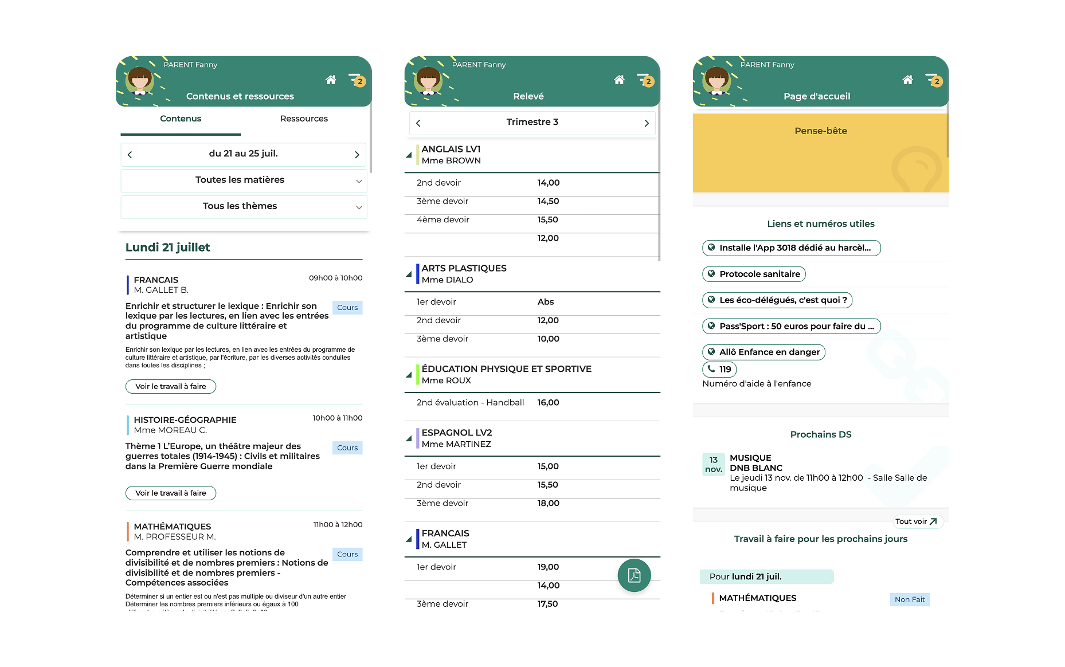Click Voir le travail à faire under HISTOIRE-GÉOGRAPHIE
The image size is (1065, 667).
[171, 493]
